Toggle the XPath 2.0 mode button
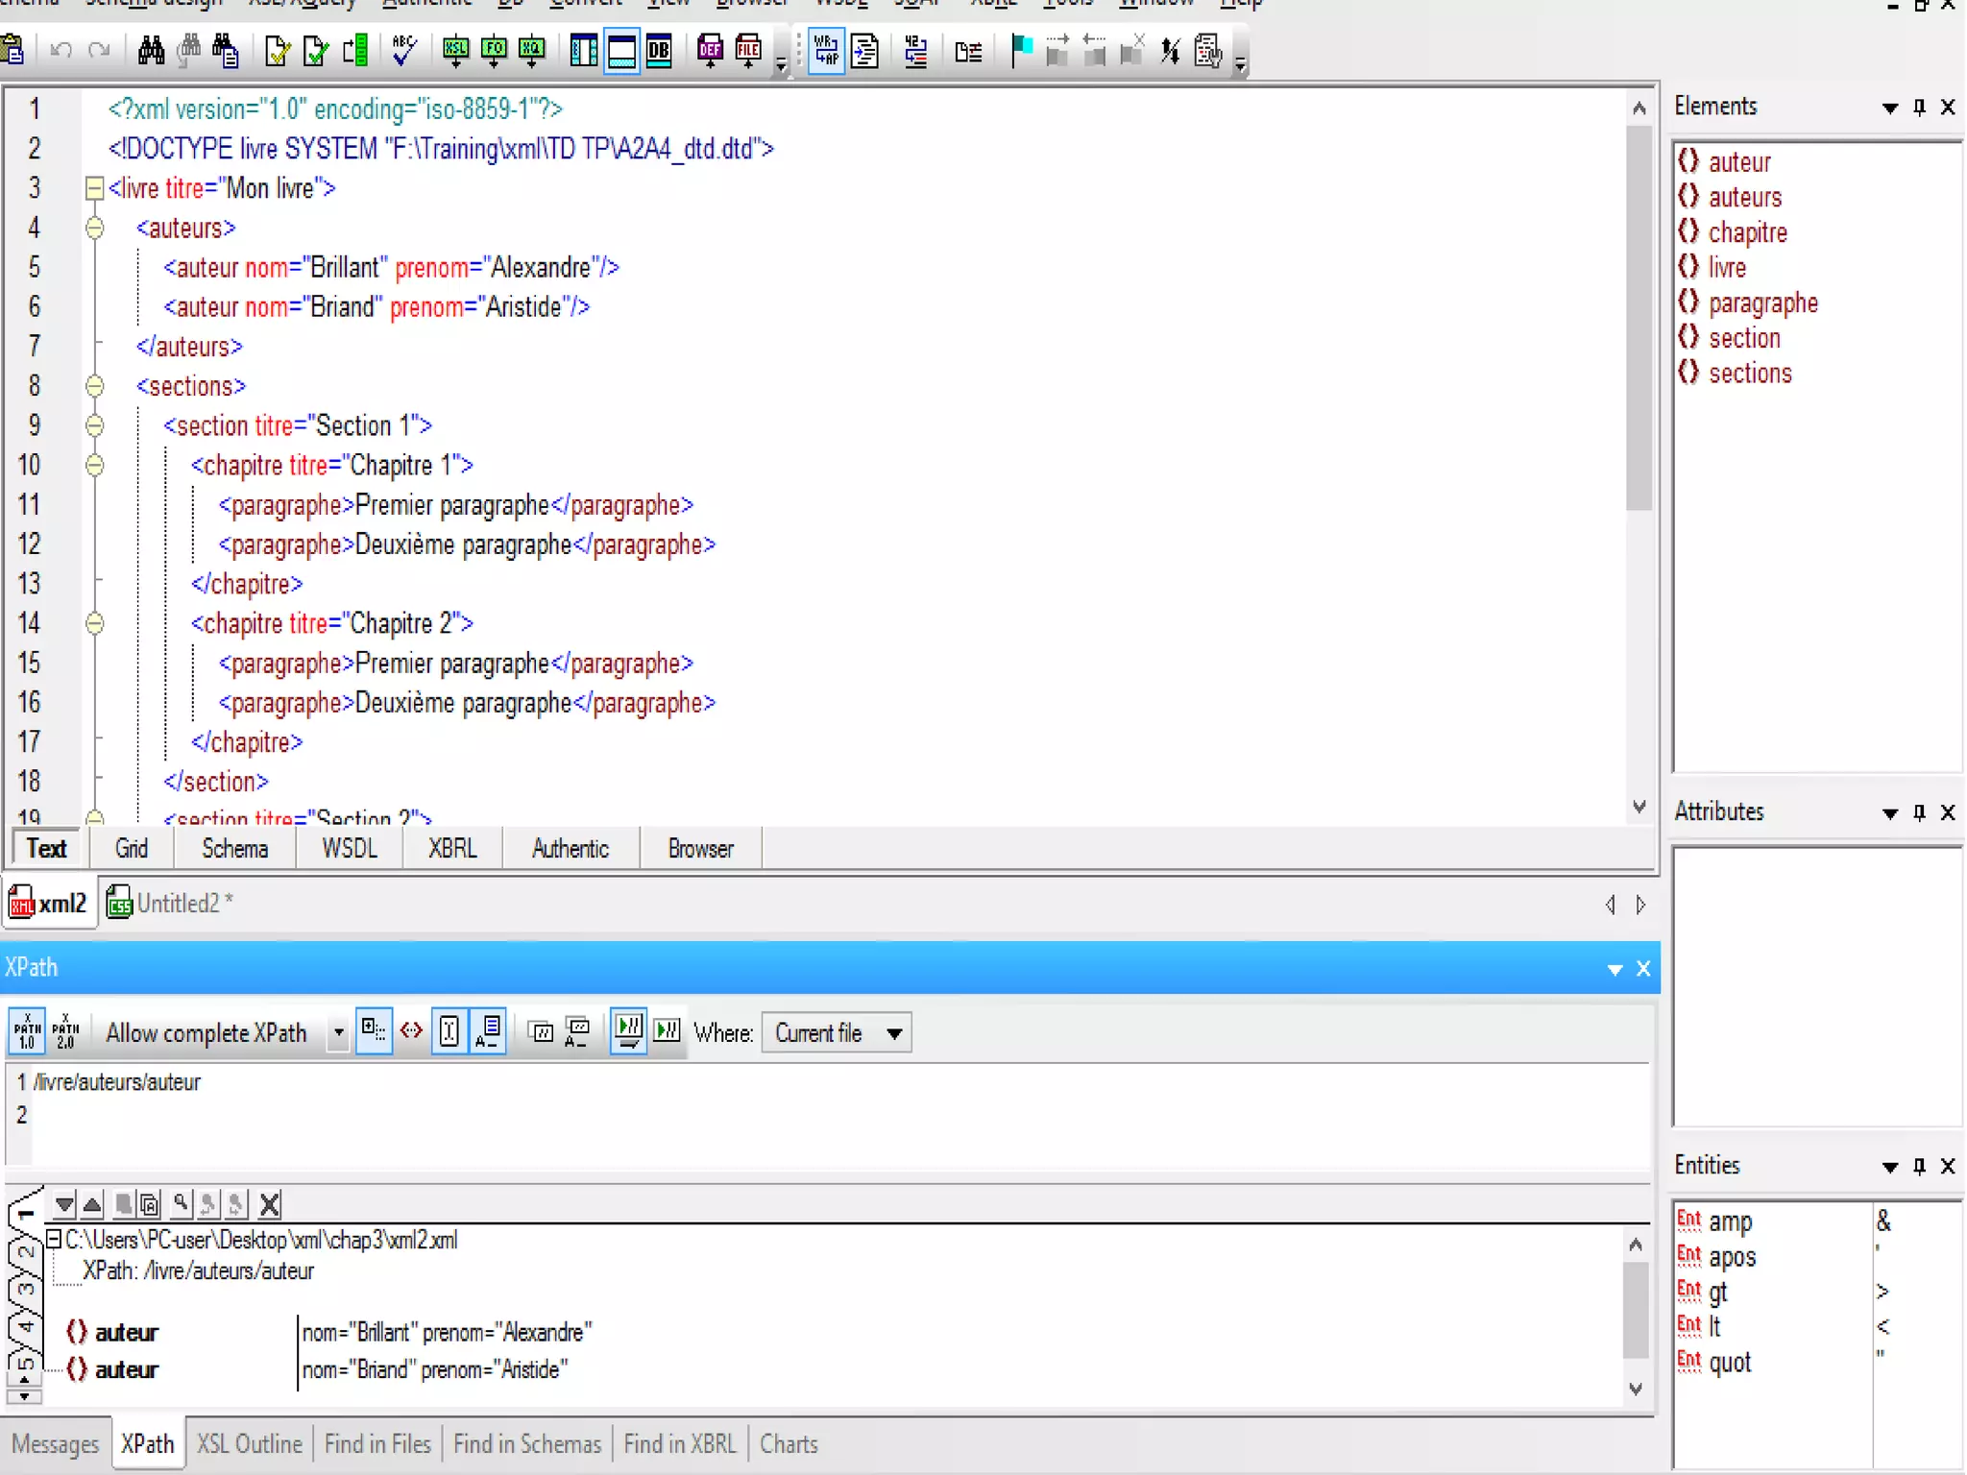 click(65, 1032)
